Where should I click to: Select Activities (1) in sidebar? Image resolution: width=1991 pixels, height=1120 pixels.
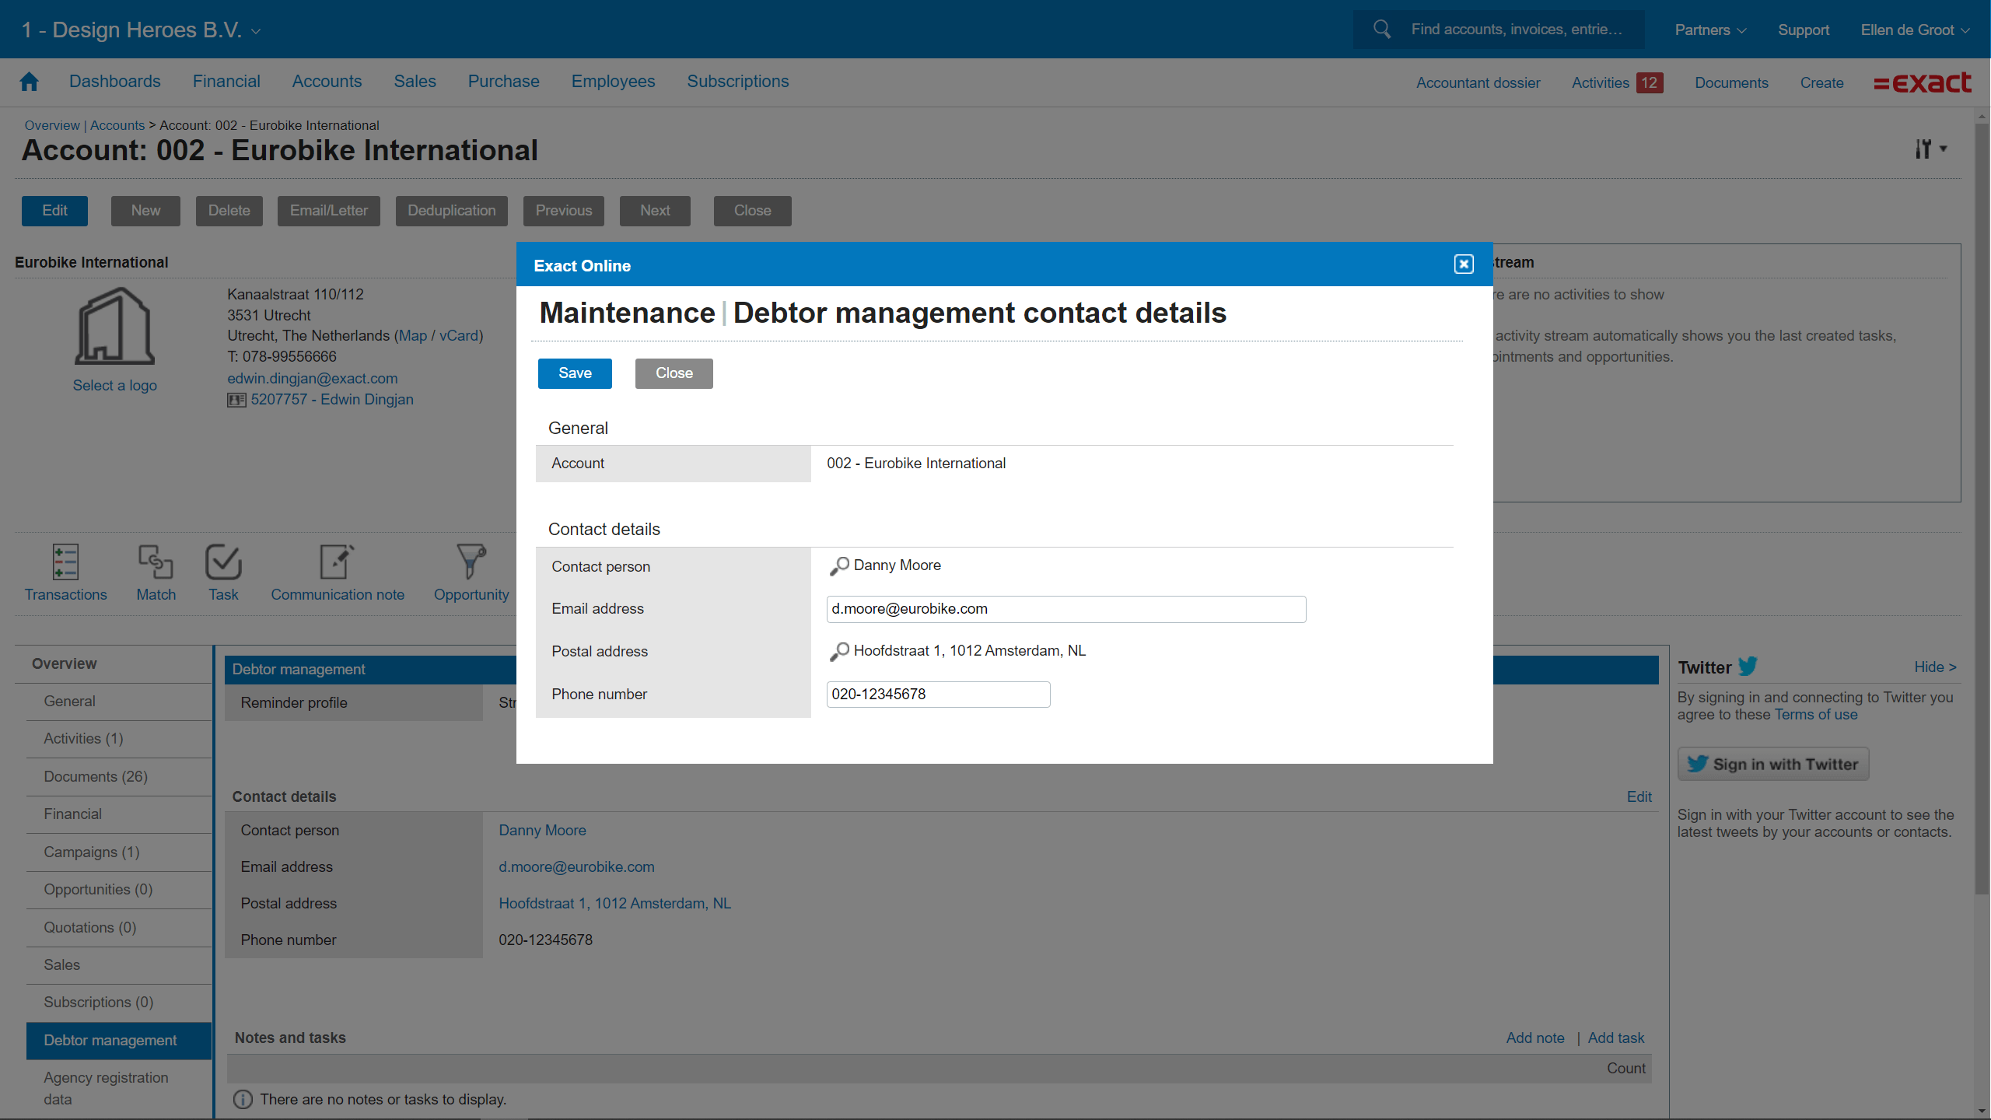119,739
